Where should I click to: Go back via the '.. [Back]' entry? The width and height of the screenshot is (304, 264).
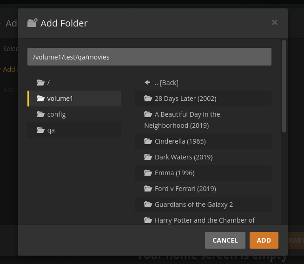coord(166,83)
